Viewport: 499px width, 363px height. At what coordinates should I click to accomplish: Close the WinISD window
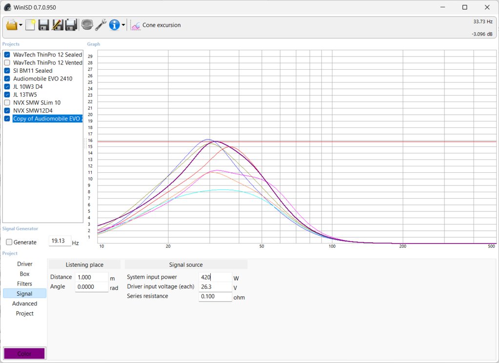(x=487, y=7)
